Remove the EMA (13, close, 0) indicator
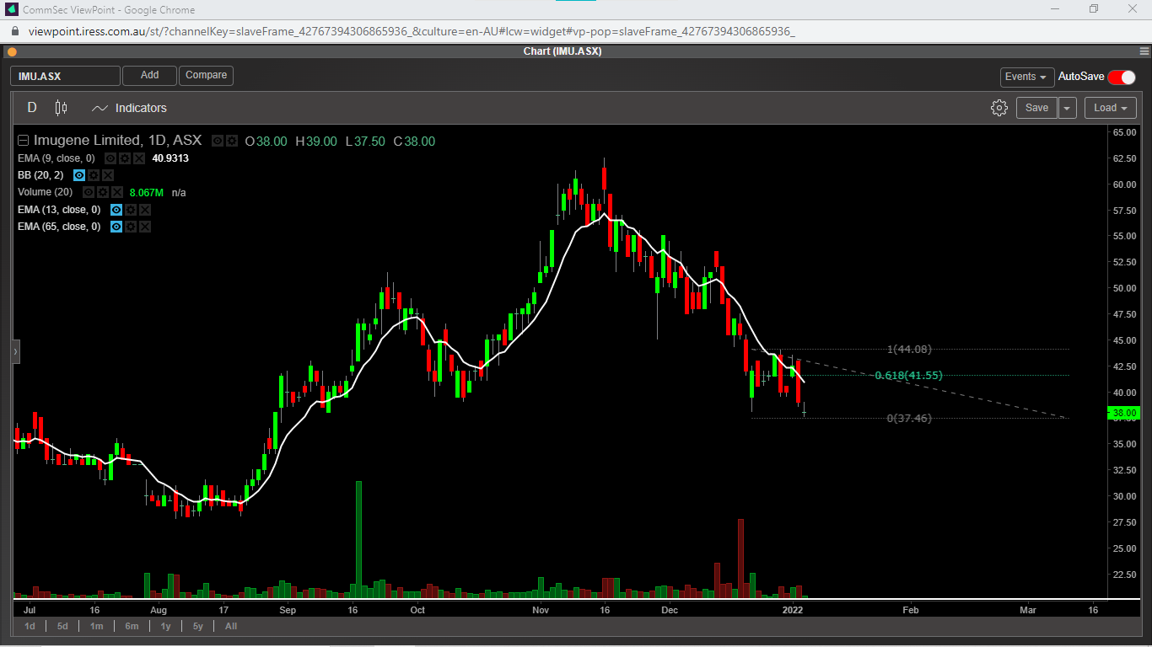This screenshot has width=1152, height=647. pyautogui.click(x=145, y=210)
